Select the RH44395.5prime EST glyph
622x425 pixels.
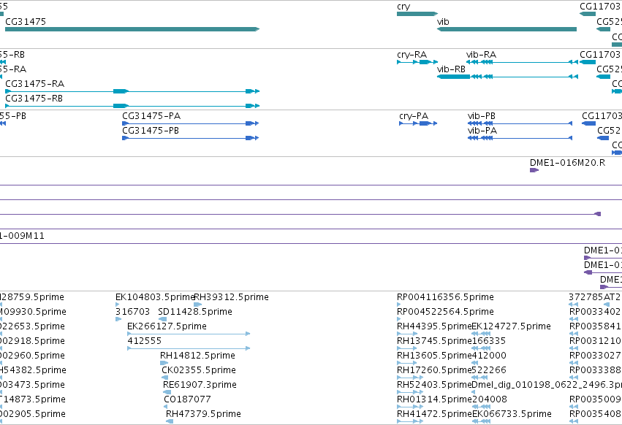point(407,334)
